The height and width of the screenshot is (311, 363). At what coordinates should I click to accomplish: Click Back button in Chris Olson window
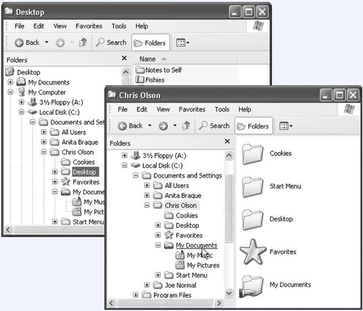[130, 126]
